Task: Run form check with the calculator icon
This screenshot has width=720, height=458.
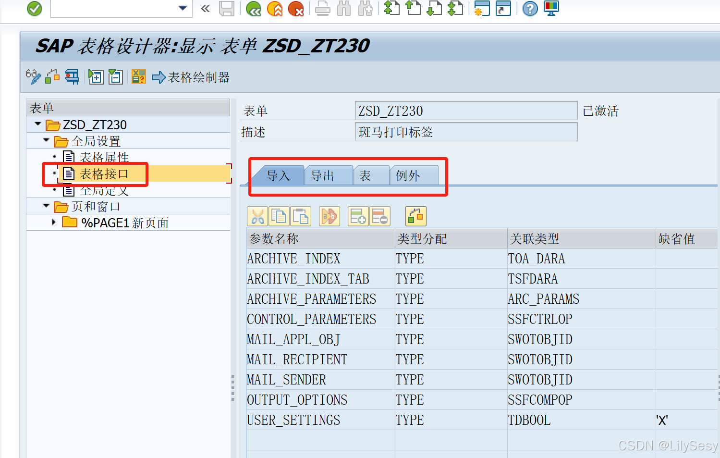Action: (x=138, y=77)
